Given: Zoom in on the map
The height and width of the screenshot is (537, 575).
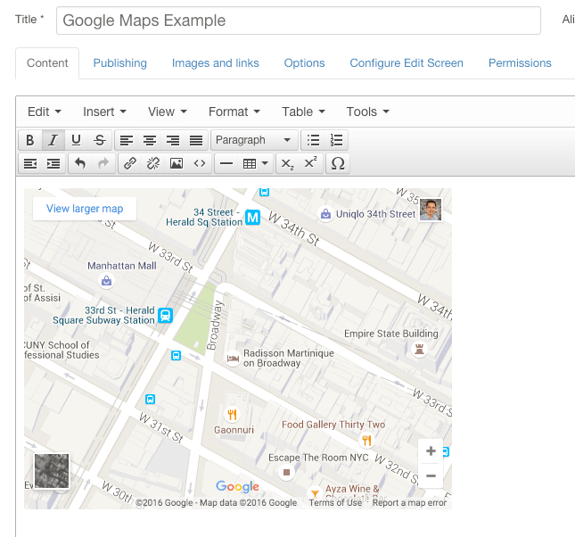Looking at the screenshot, I should point(431,451).
